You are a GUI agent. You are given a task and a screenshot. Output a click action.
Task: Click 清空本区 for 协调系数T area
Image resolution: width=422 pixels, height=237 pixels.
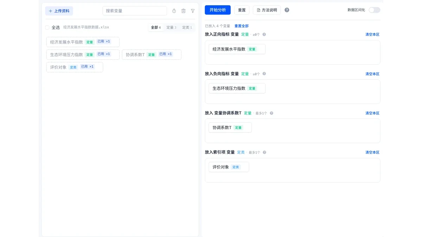pos(372,113)
